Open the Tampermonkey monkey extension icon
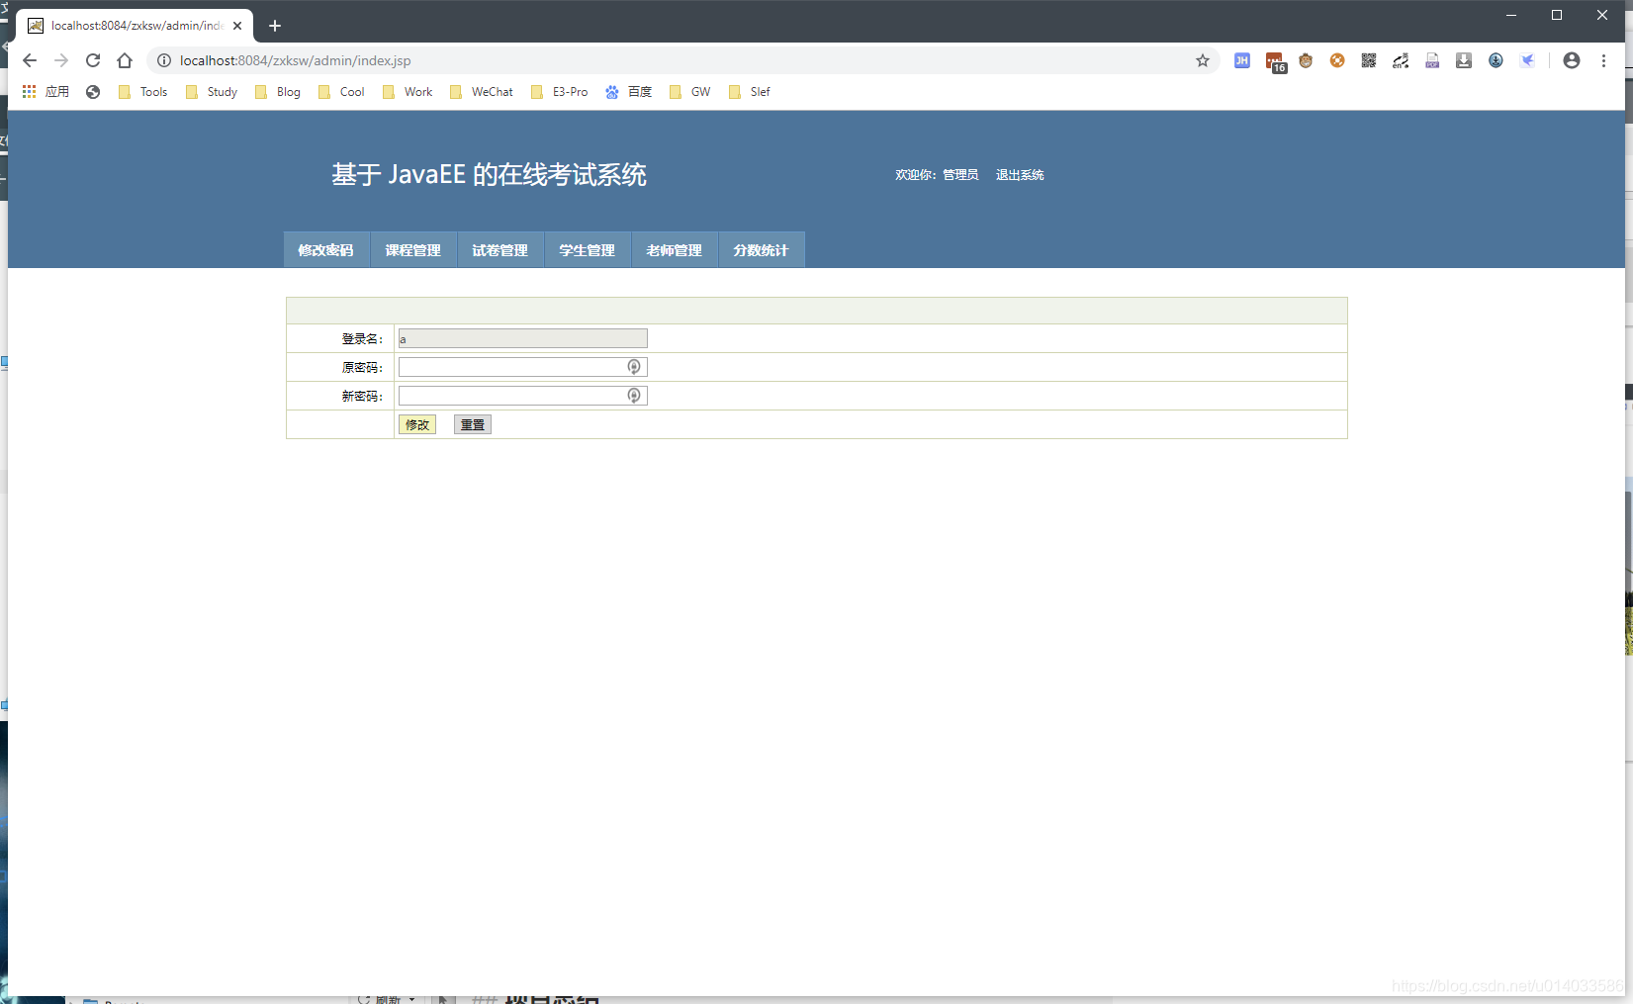 1306,60
